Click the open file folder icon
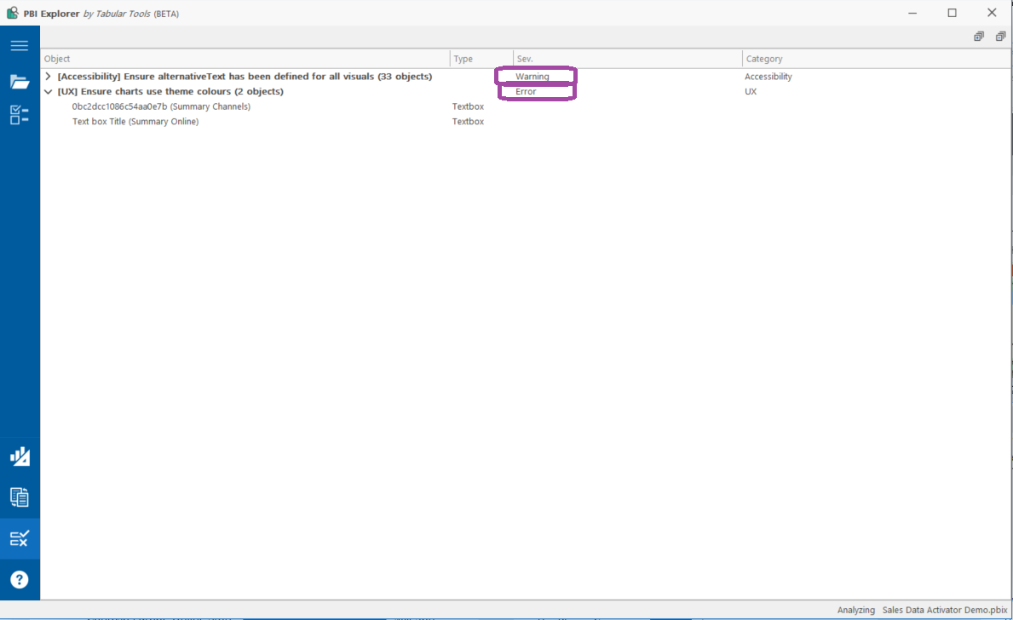 [20, 81]
